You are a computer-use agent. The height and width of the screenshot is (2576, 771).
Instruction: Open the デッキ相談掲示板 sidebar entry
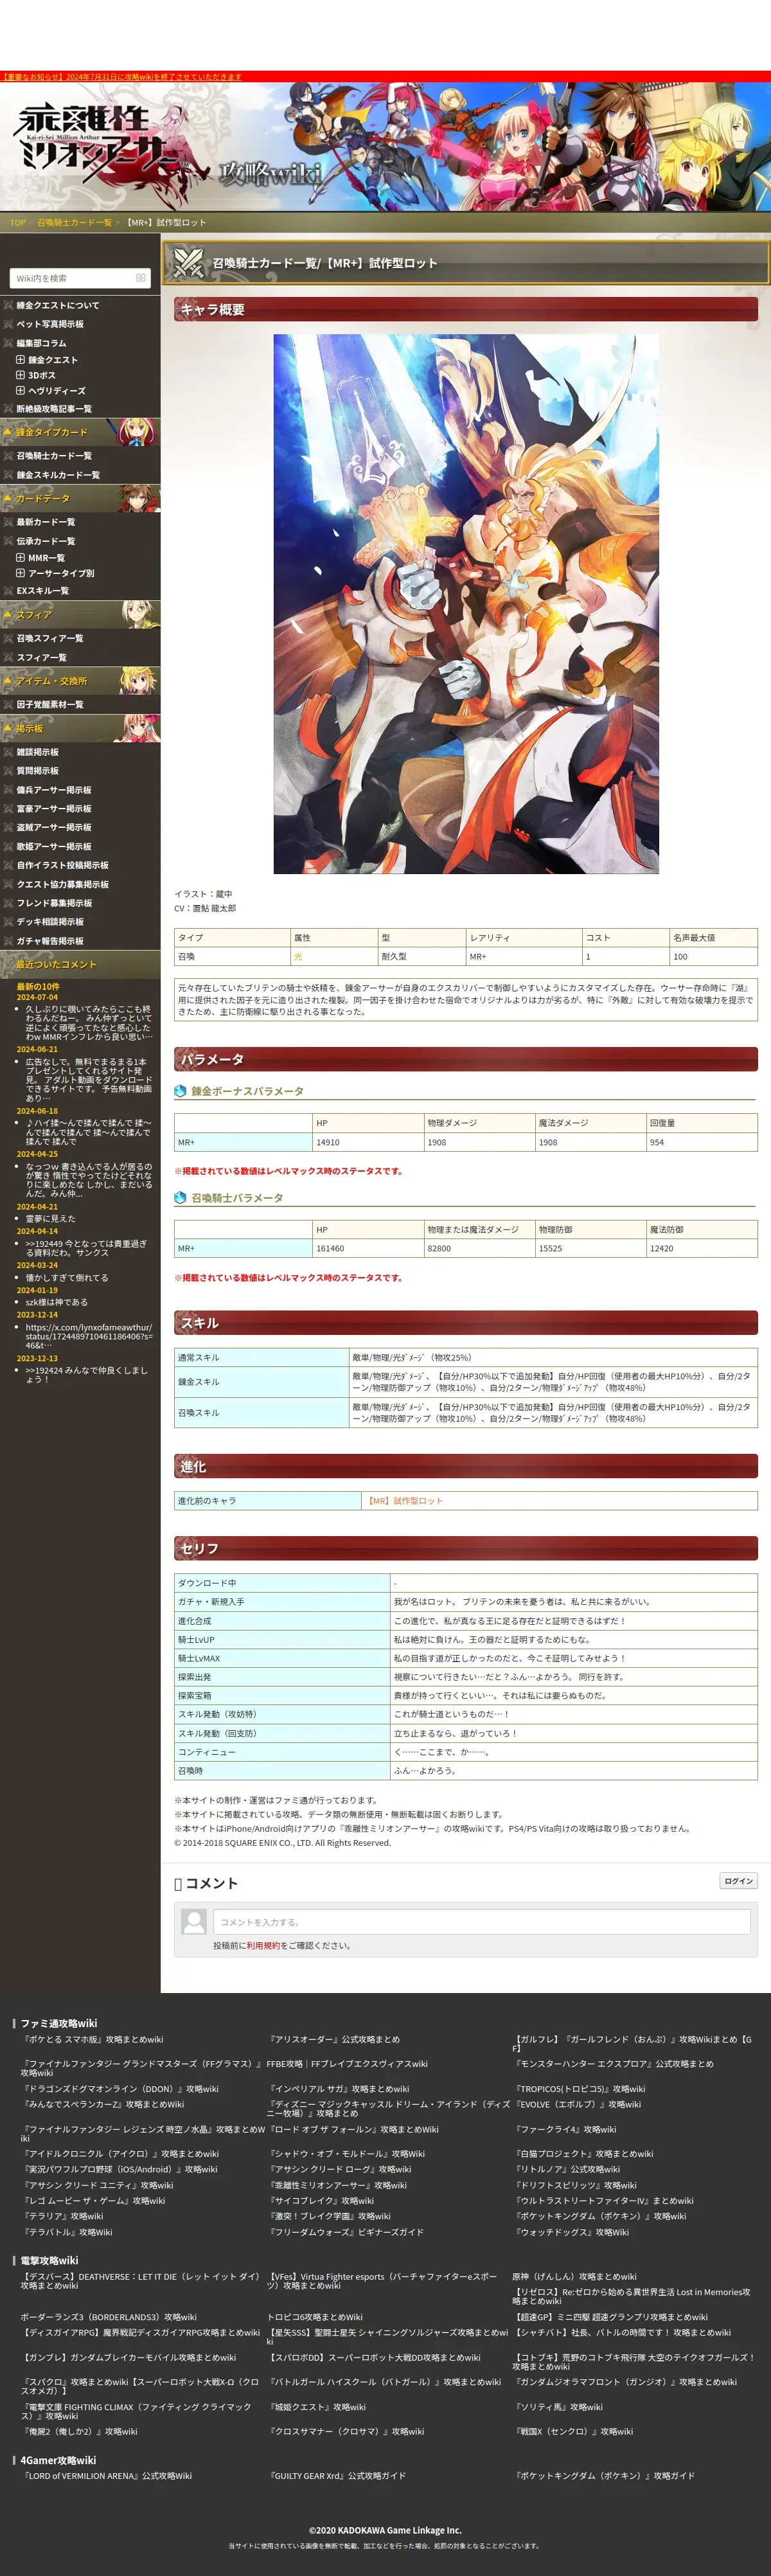click(x=50, y=922)
